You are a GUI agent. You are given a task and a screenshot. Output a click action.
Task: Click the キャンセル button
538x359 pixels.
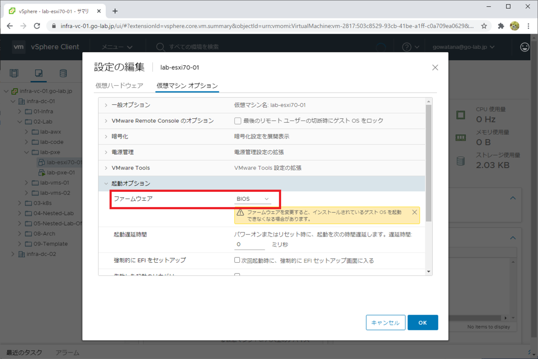point(386,323)
